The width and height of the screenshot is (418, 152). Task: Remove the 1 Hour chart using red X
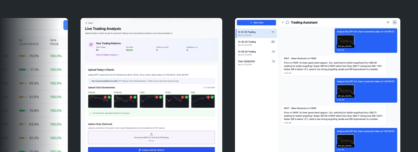pos(157,97)
